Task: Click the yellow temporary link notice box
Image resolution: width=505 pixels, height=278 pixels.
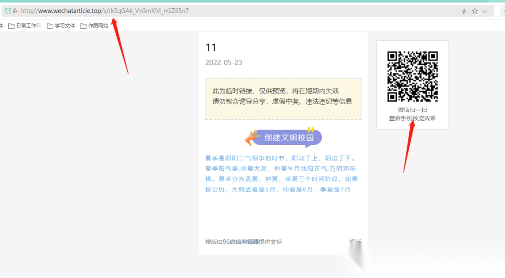Action: pos(283,99)
